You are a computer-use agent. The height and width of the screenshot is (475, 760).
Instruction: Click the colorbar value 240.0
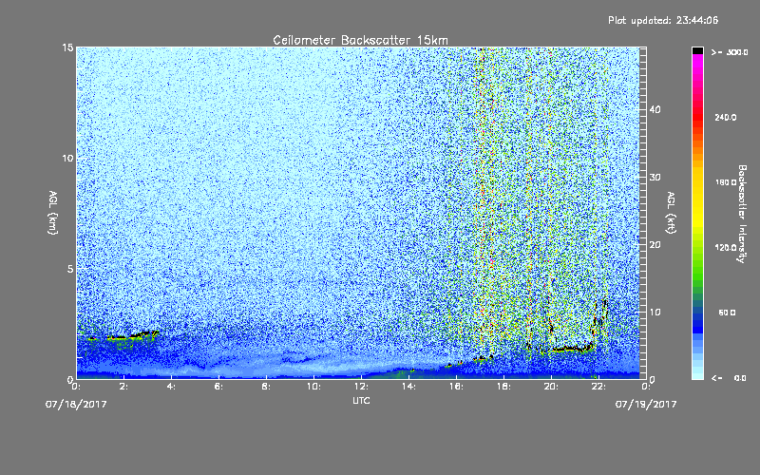click(726, 118)
